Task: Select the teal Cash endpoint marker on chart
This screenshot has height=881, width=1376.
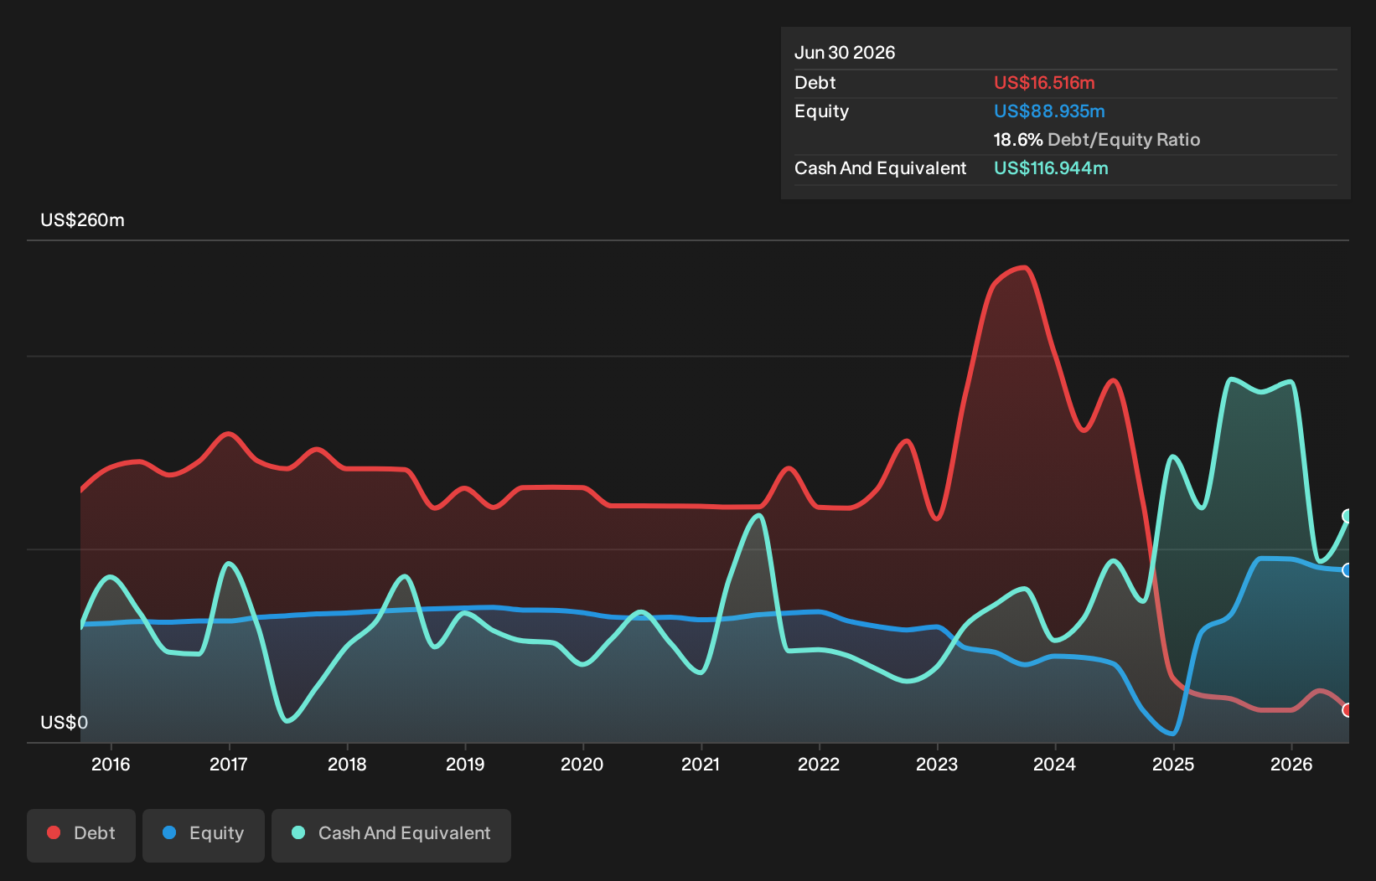Action: [1348, 516]
